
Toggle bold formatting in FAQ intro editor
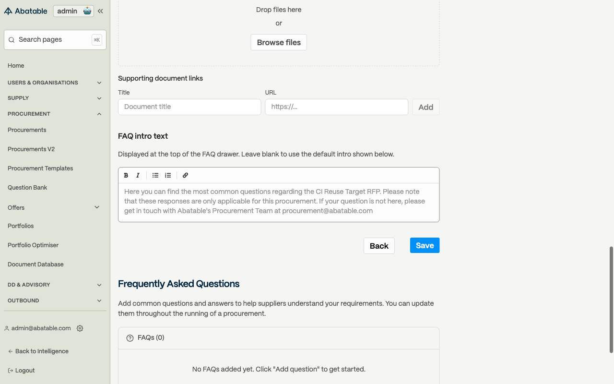point(126,175)
